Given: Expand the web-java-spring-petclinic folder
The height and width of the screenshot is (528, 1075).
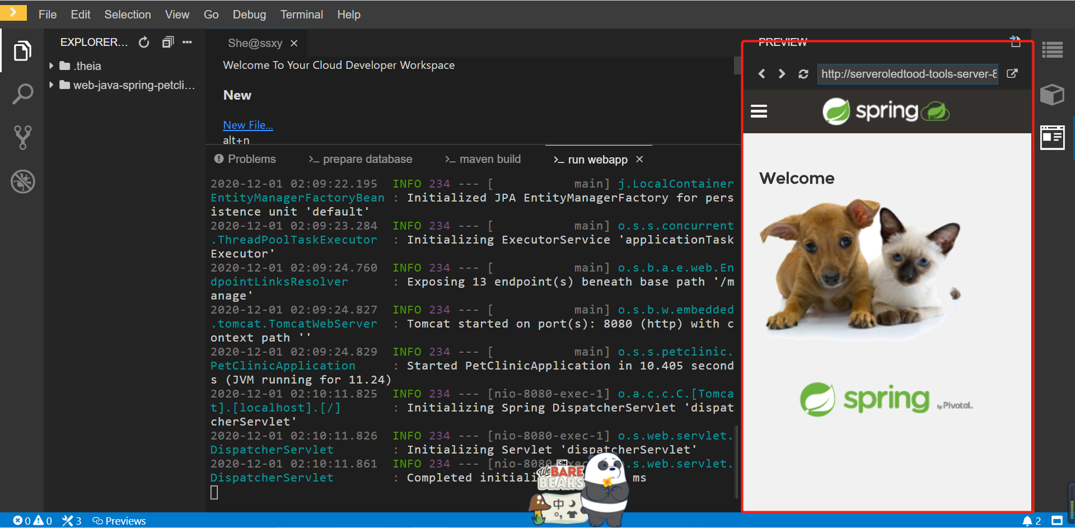Looking at the screenshot, I should (51, 85).
